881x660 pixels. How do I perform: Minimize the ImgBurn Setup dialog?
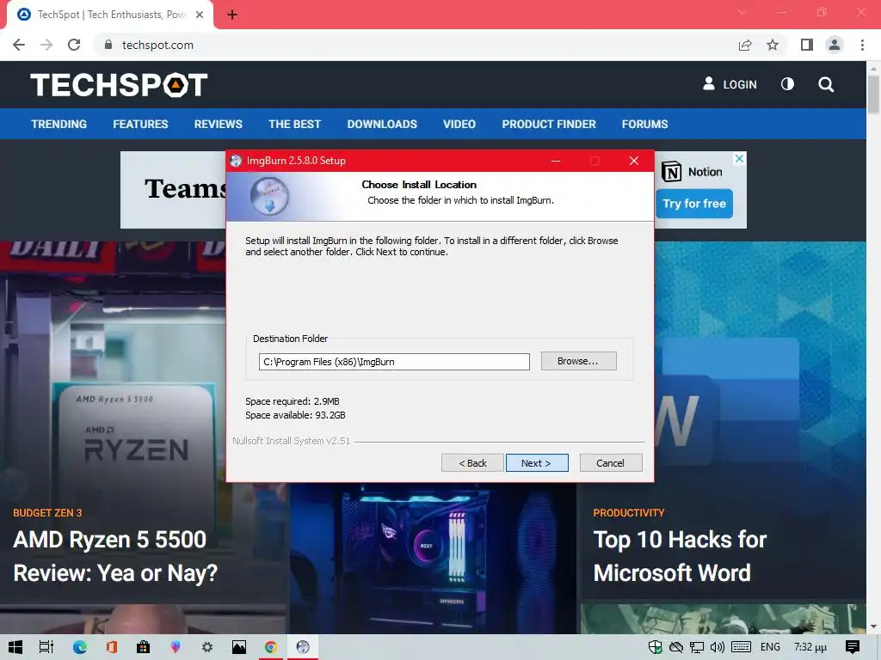556,161
